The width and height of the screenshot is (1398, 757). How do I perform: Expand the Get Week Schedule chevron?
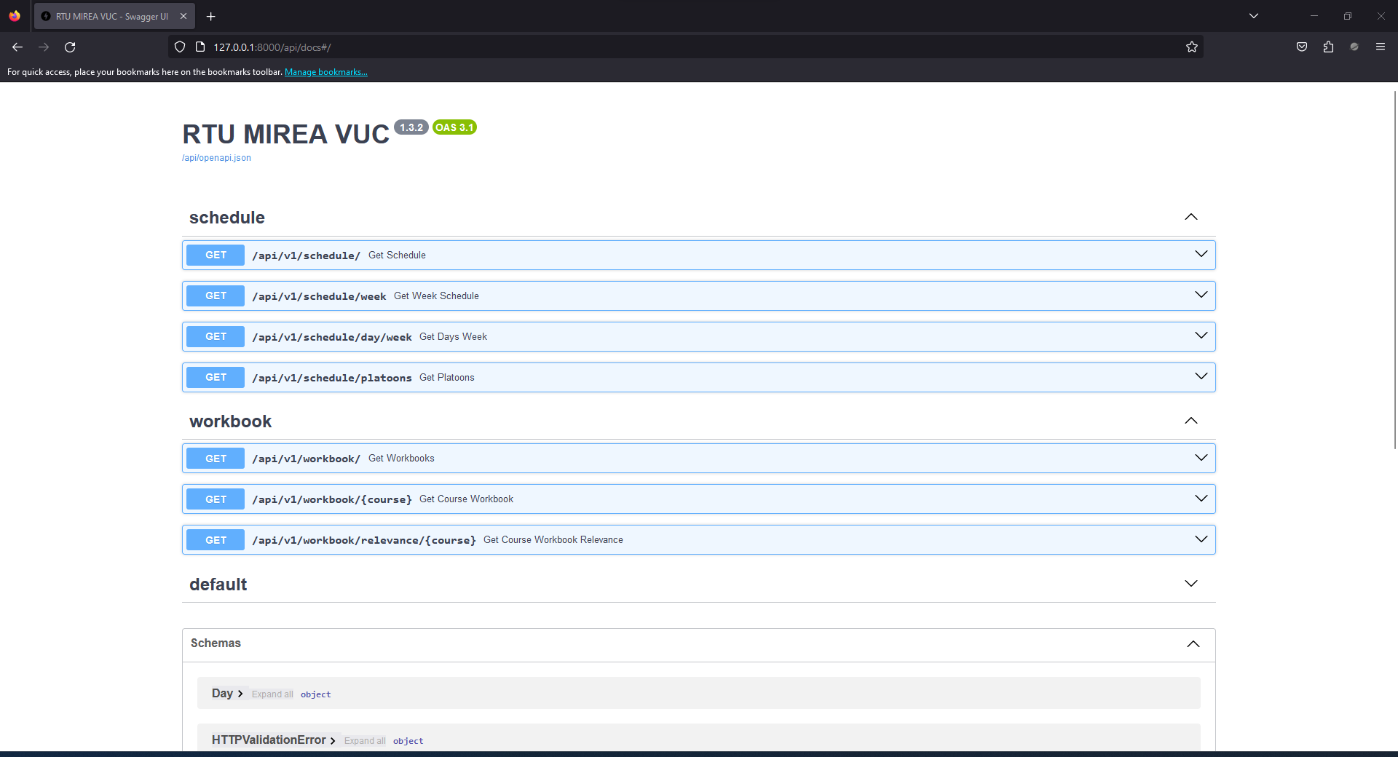point(1201,295)
